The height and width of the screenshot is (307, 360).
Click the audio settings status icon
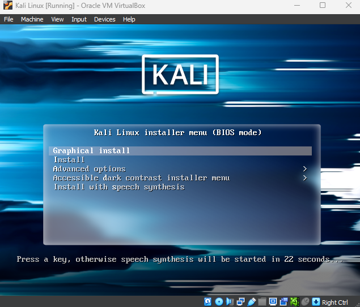tap(230, 302)
